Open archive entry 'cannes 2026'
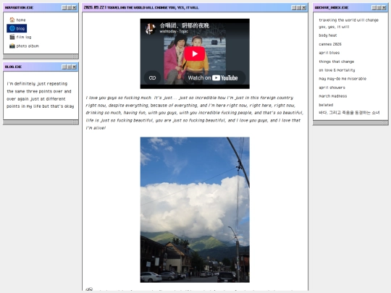The image size is (391, 293). click(x=330, y=44)
